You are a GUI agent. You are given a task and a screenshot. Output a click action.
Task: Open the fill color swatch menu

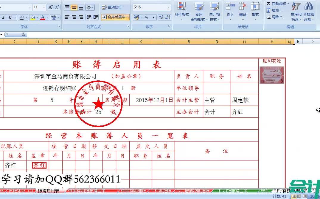[33, 17]
